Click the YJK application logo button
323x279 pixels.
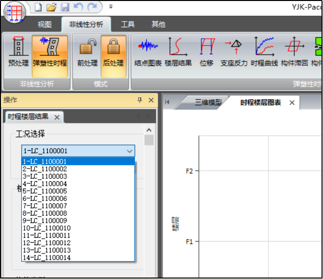tap(15, 12)
